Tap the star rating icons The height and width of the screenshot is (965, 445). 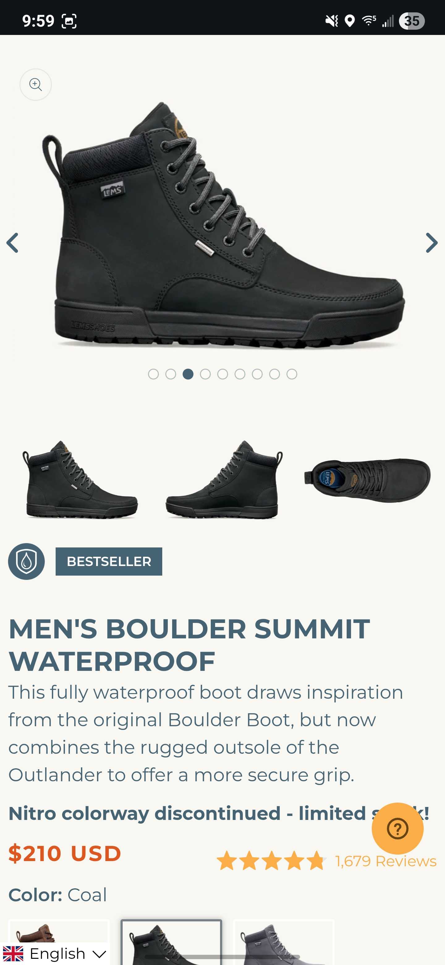click(x=271, y=860)
